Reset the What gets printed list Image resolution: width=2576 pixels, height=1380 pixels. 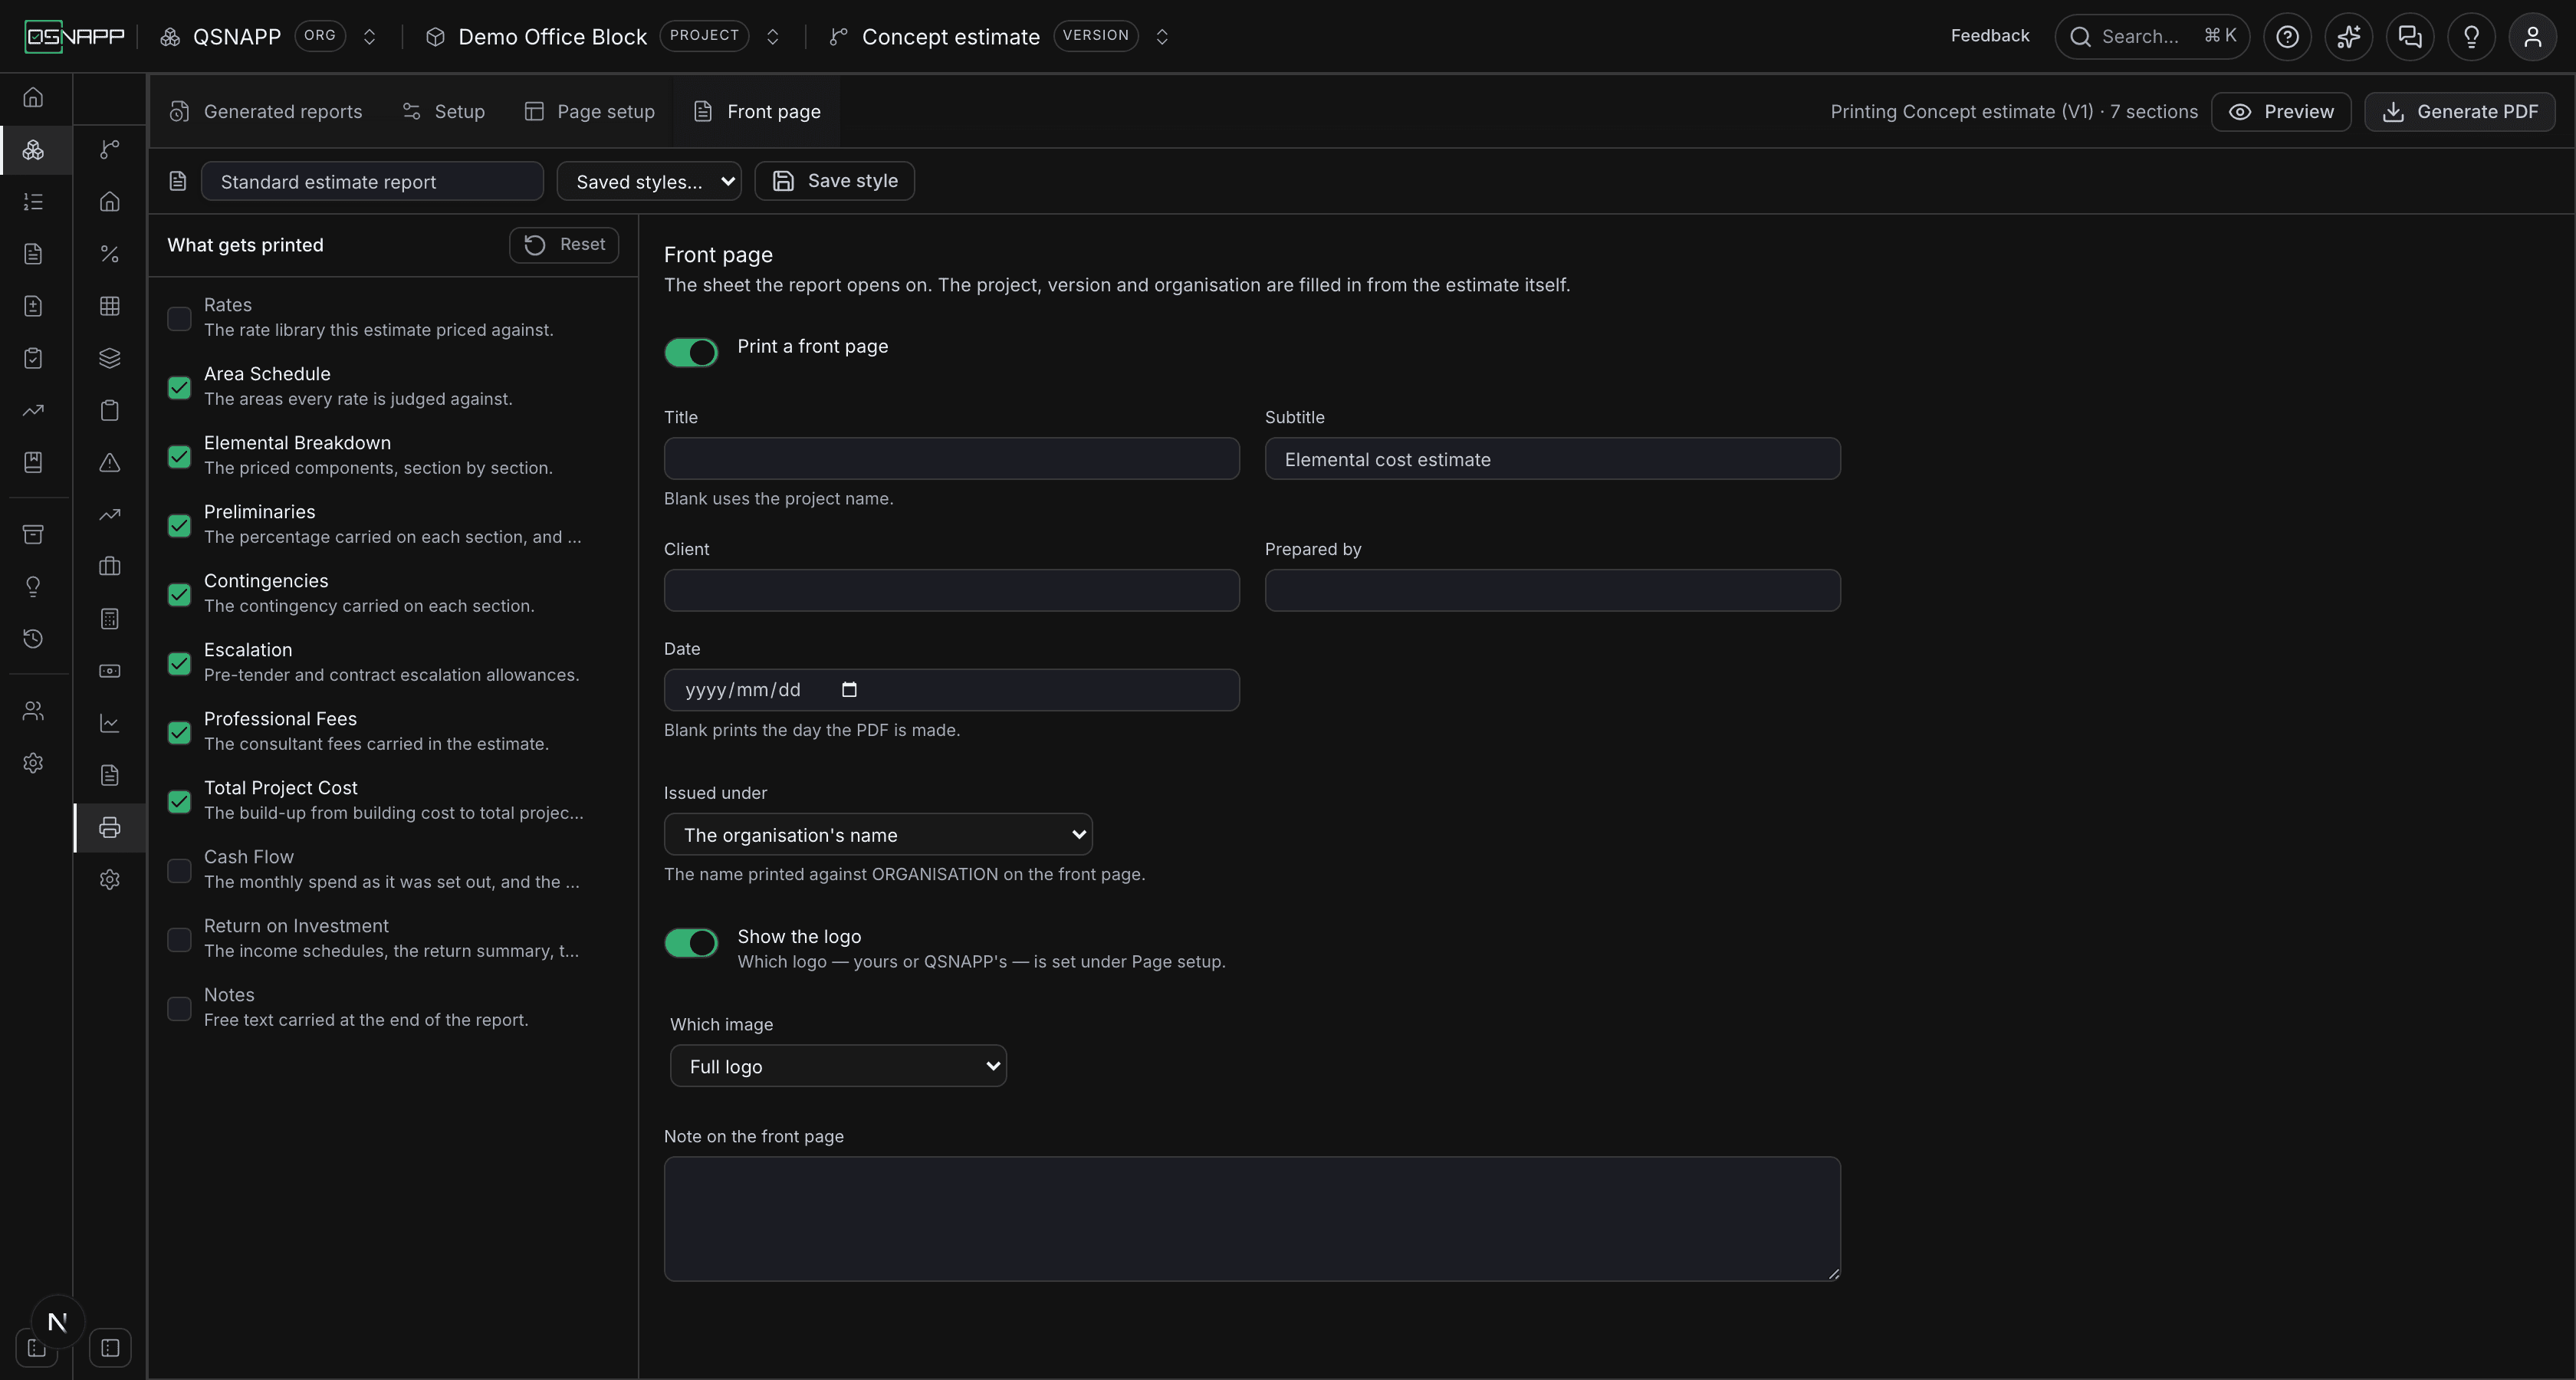pos(564,244)
